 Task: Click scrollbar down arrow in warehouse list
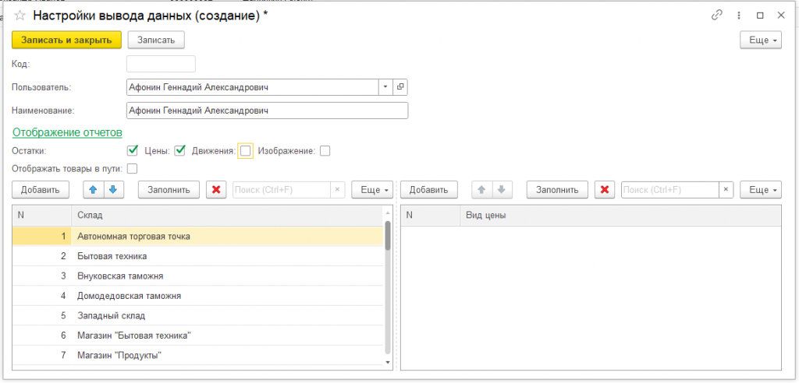388,362
